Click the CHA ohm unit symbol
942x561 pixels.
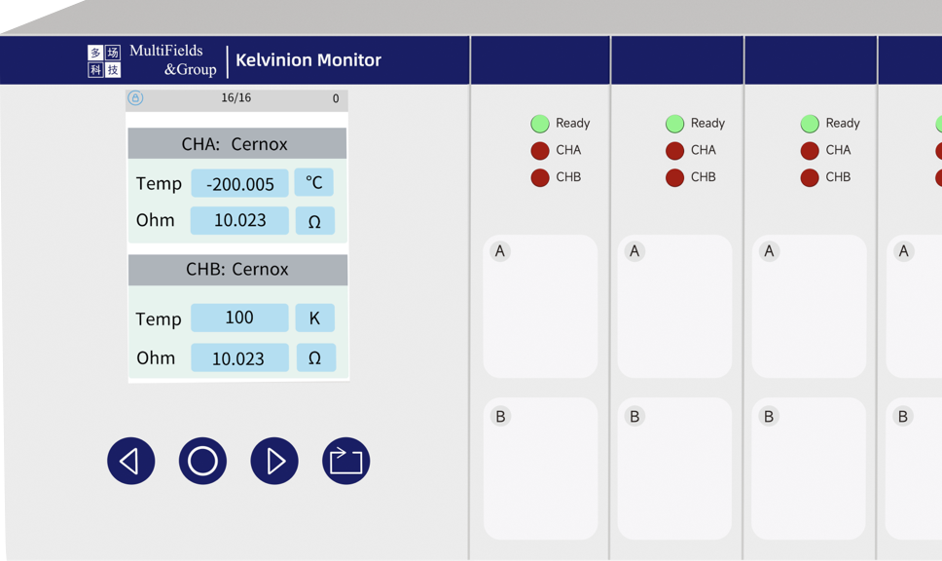[x=314, y=221]
